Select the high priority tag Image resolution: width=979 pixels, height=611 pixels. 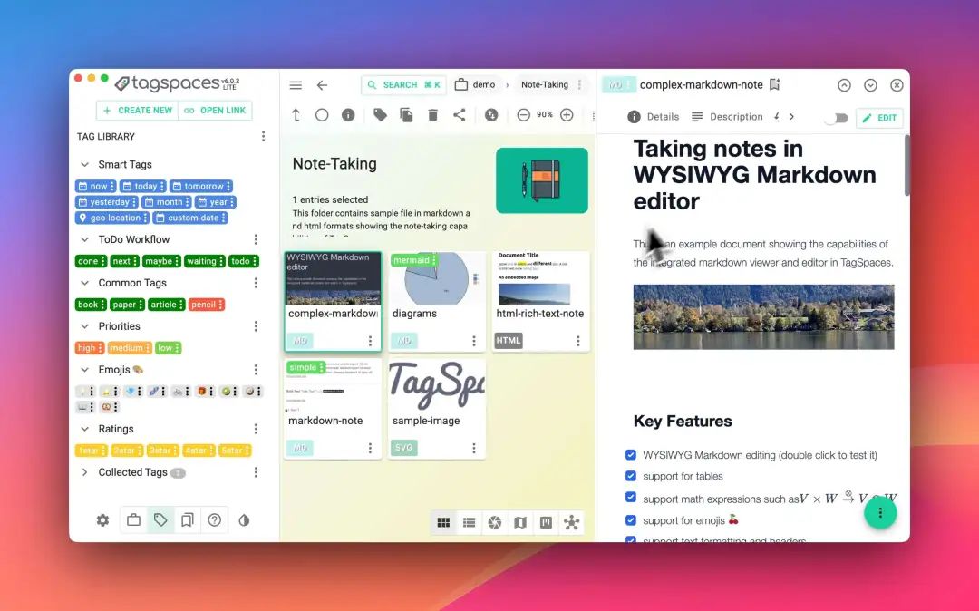point(89,348)
